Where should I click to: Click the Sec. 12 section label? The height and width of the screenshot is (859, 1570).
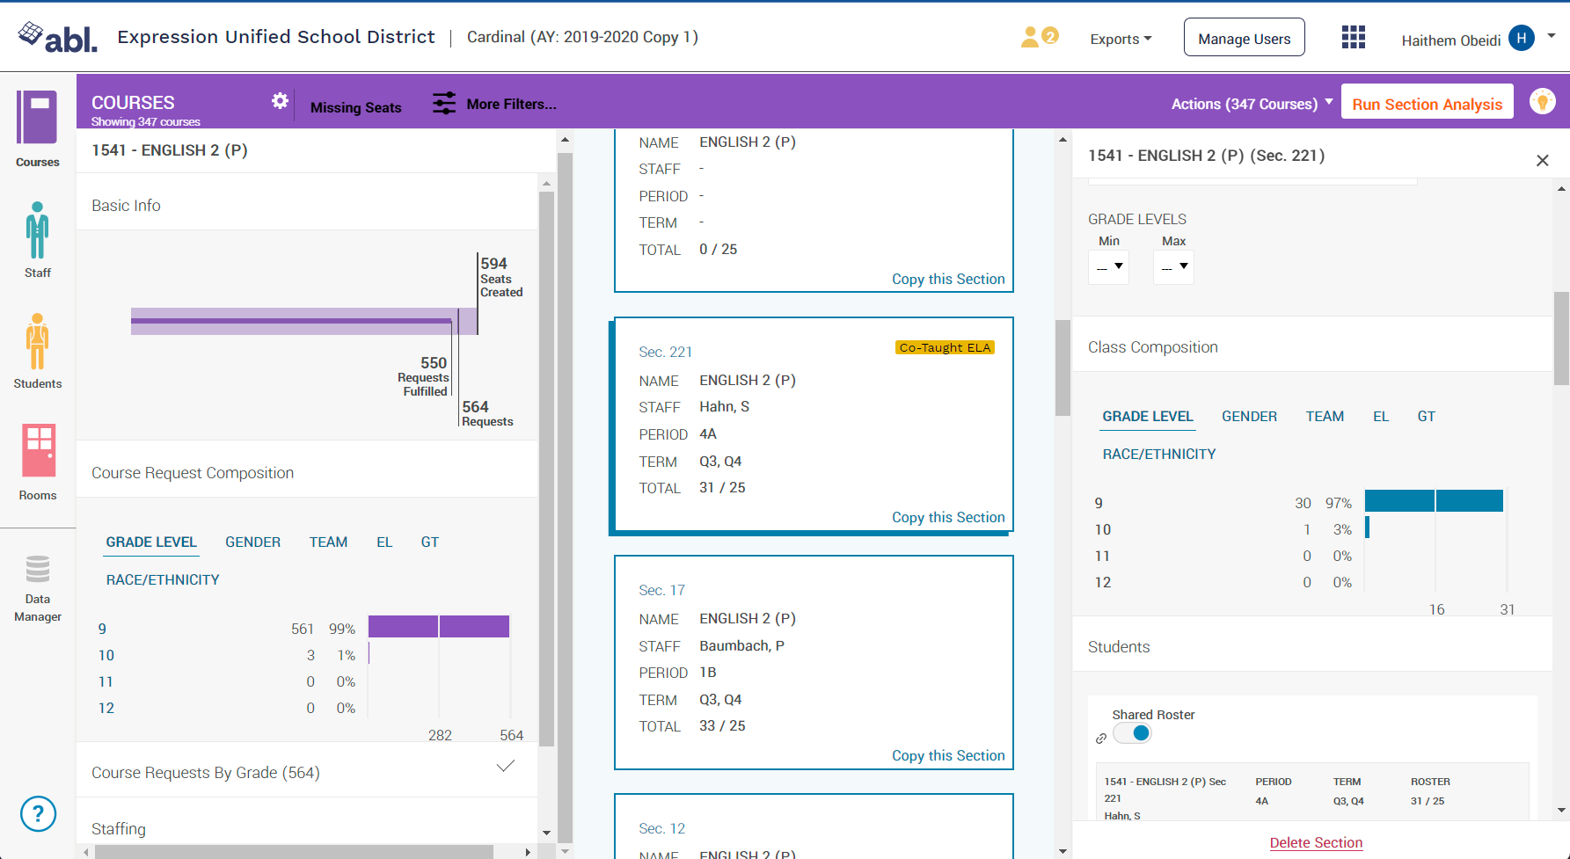pos(661,828)
